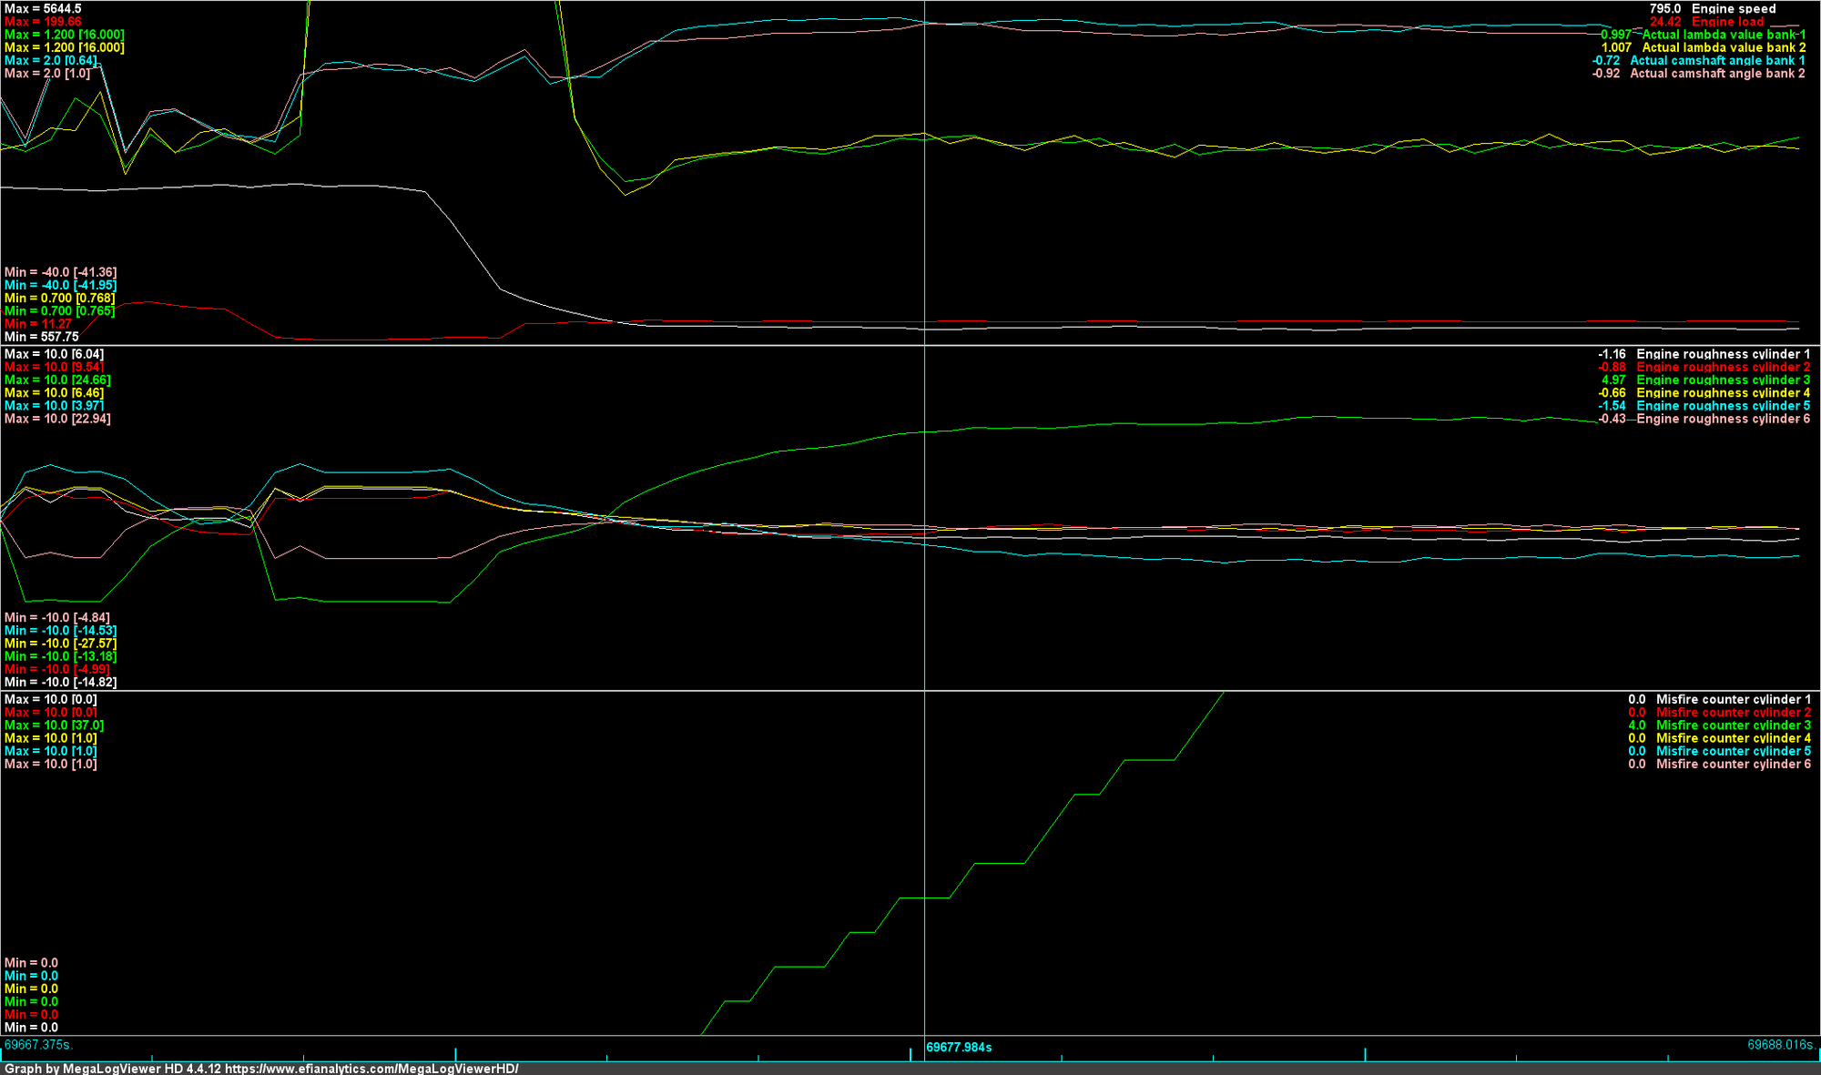Select Actual lambda value bank 1 legend
Screen dimensions: 1821x1075
1724,35
